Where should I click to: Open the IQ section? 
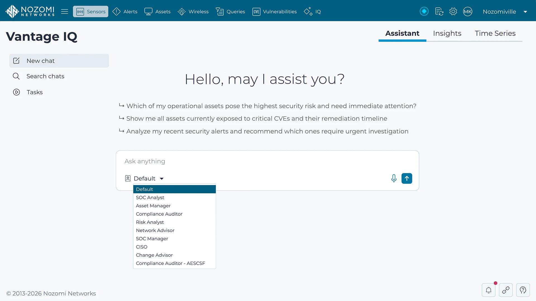tap(312, 11)
